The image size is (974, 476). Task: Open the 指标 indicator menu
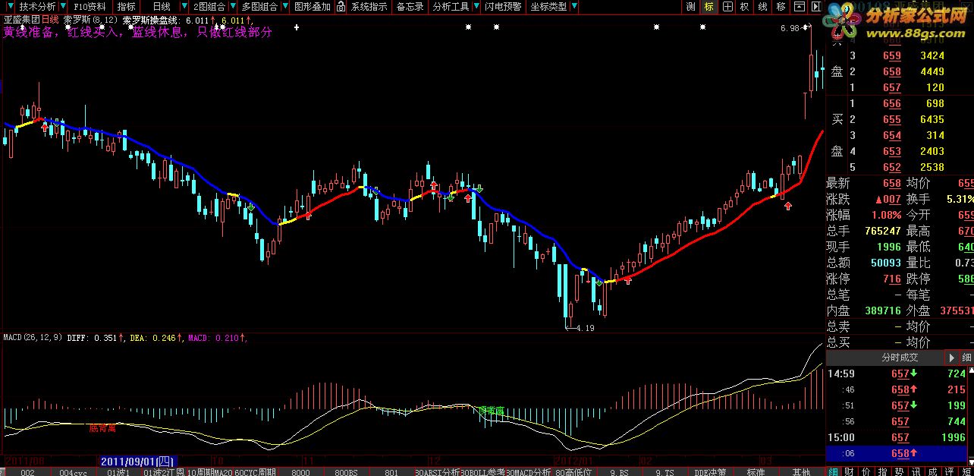pos(126,7)
